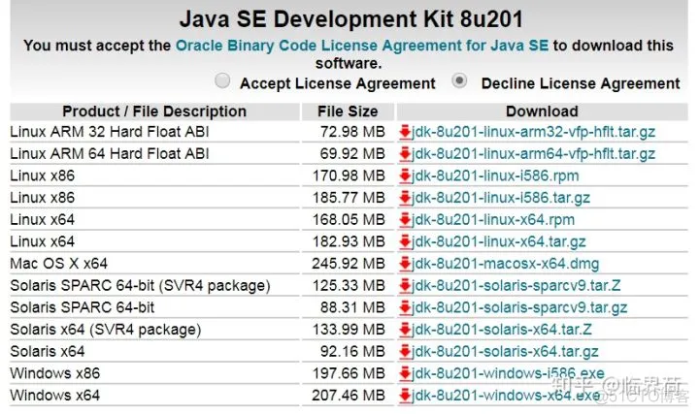This screenshot has width=699, height=414.
Task: Download jdk-8u201-linux-x64.rpm
Action: 493,219
